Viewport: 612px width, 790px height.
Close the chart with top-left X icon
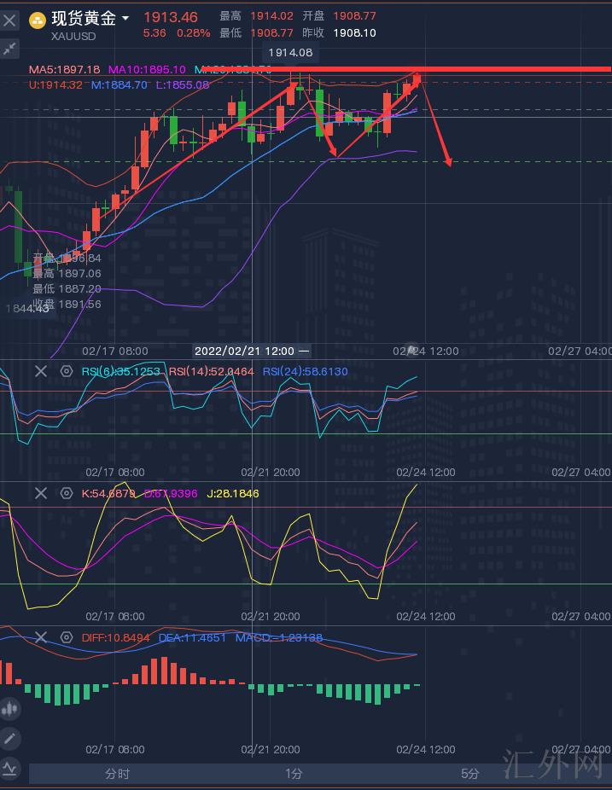pyautogui.click(x=9, y=22)
